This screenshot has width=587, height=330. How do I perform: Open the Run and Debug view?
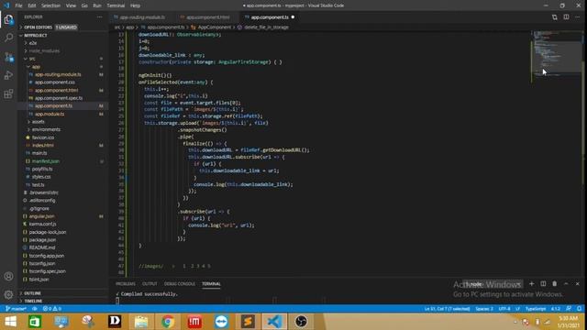pyautogui.click(x=8, y=75)
